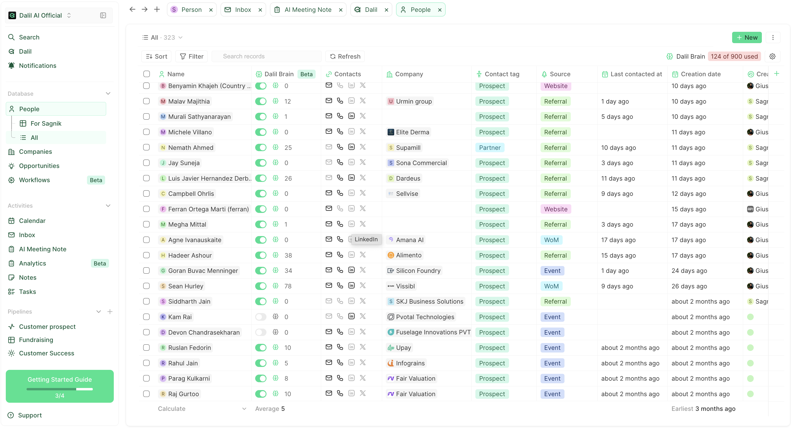This screenshot has width=791, height=429.
Task: Click the Getting Started Guide progress bar
Action: coord(60,389)
